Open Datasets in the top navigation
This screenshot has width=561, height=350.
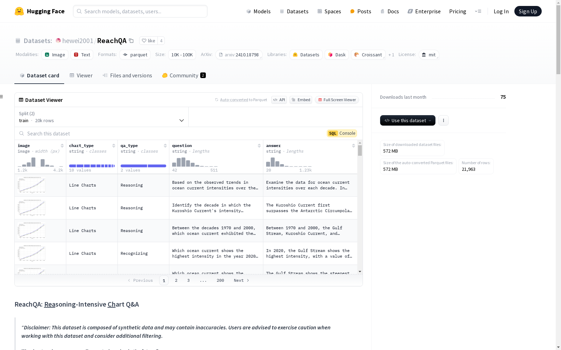point(294,11)
